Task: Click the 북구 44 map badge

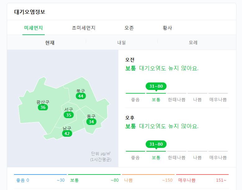Action: pos(81,96)
